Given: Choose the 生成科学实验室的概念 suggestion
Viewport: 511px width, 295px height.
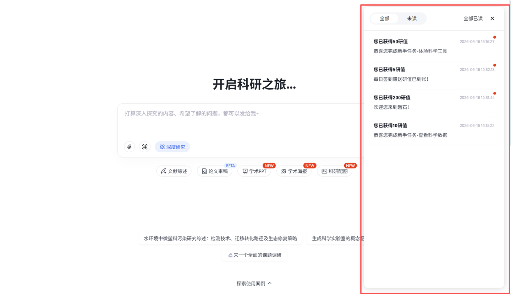Looking at the screenshot, I should point(336,238).
